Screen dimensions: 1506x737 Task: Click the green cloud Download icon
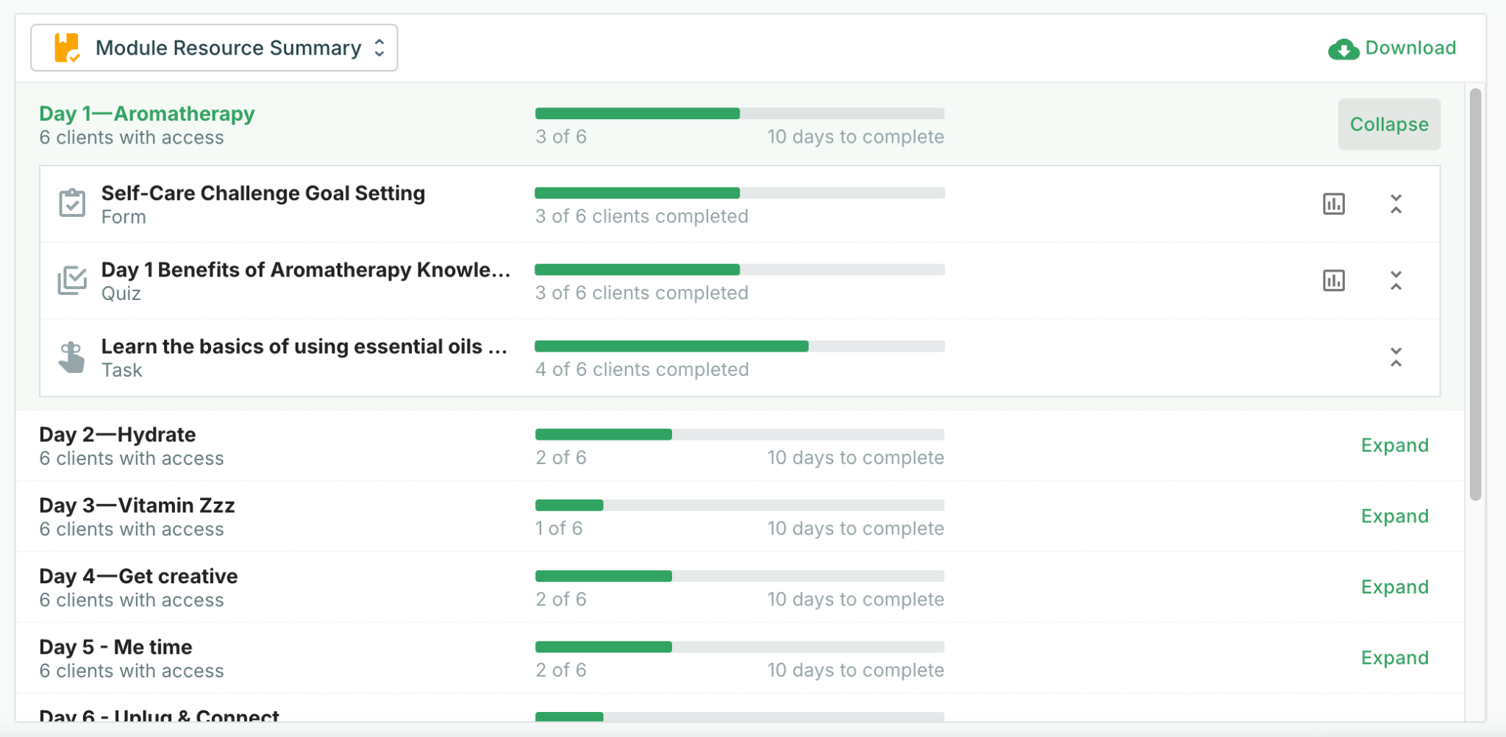coord(1343,49)
